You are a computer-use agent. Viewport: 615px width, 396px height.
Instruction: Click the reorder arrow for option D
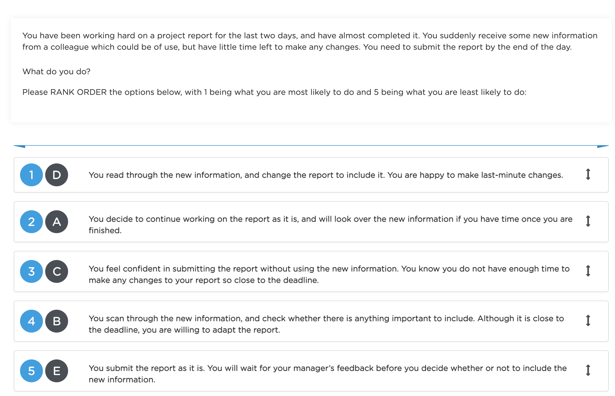[588, 174]
